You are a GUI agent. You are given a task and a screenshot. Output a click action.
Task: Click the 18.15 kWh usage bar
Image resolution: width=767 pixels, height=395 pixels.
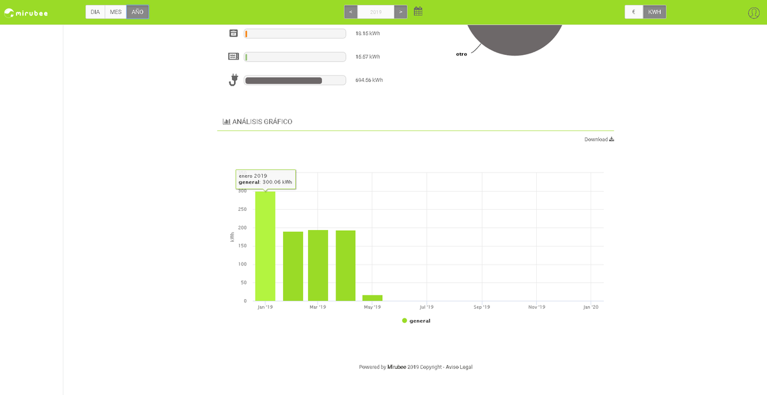point(295,33)
